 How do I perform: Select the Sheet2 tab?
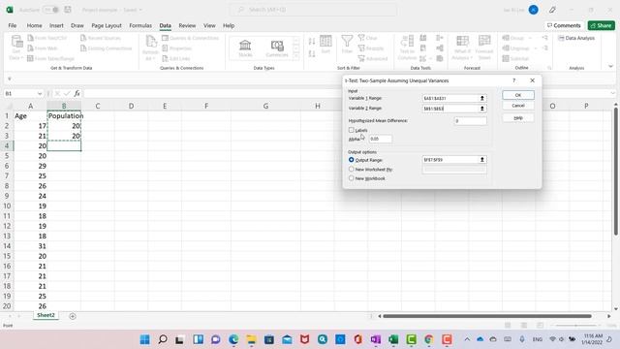(46, 315)
